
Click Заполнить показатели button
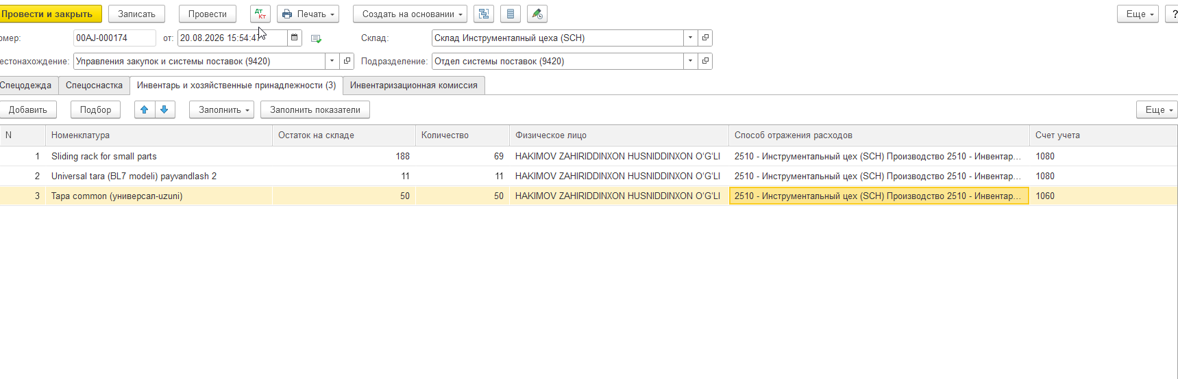click(x=315, y=109)
